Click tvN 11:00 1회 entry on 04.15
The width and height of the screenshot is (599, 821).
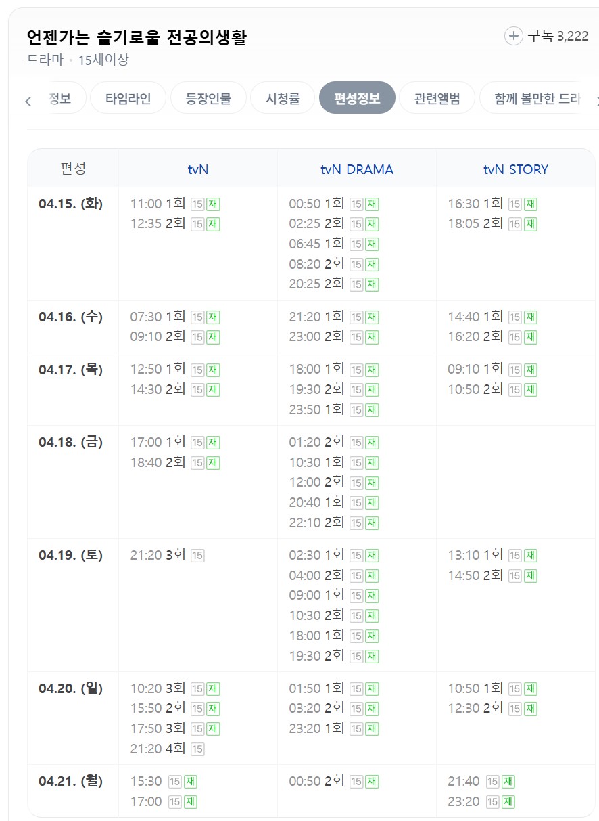pos(176,204)
